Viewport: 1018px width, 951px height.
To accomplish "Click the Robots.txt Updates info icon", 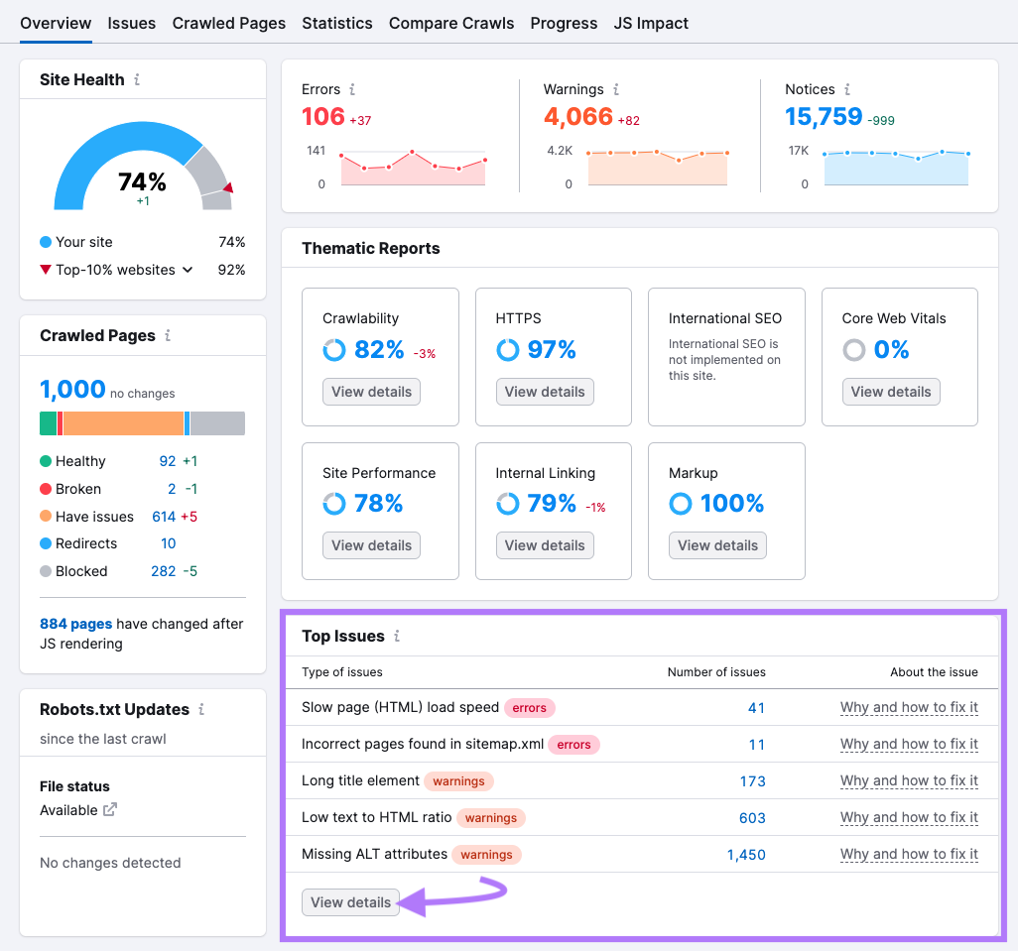I will pos(202,710).
